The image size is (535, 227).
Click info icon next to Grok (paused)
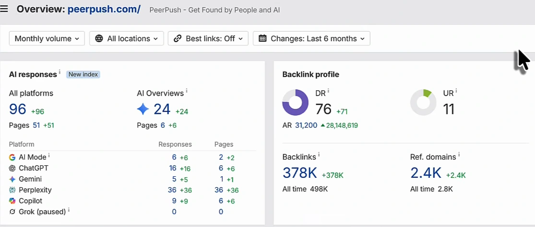(69, 210)
